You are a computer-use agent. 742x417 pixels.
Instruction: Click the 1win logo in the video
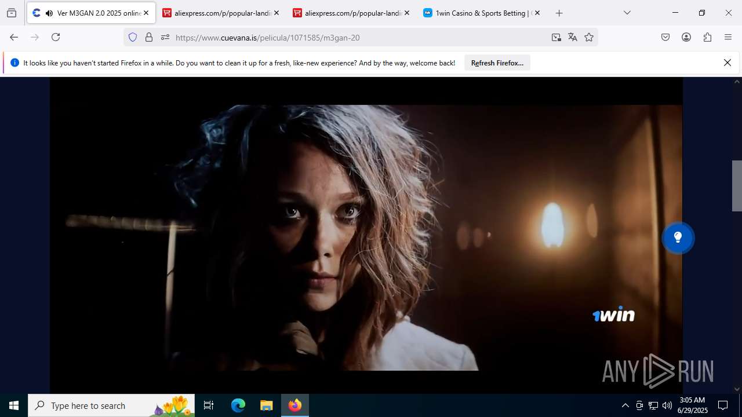click(x=613, y=314)
